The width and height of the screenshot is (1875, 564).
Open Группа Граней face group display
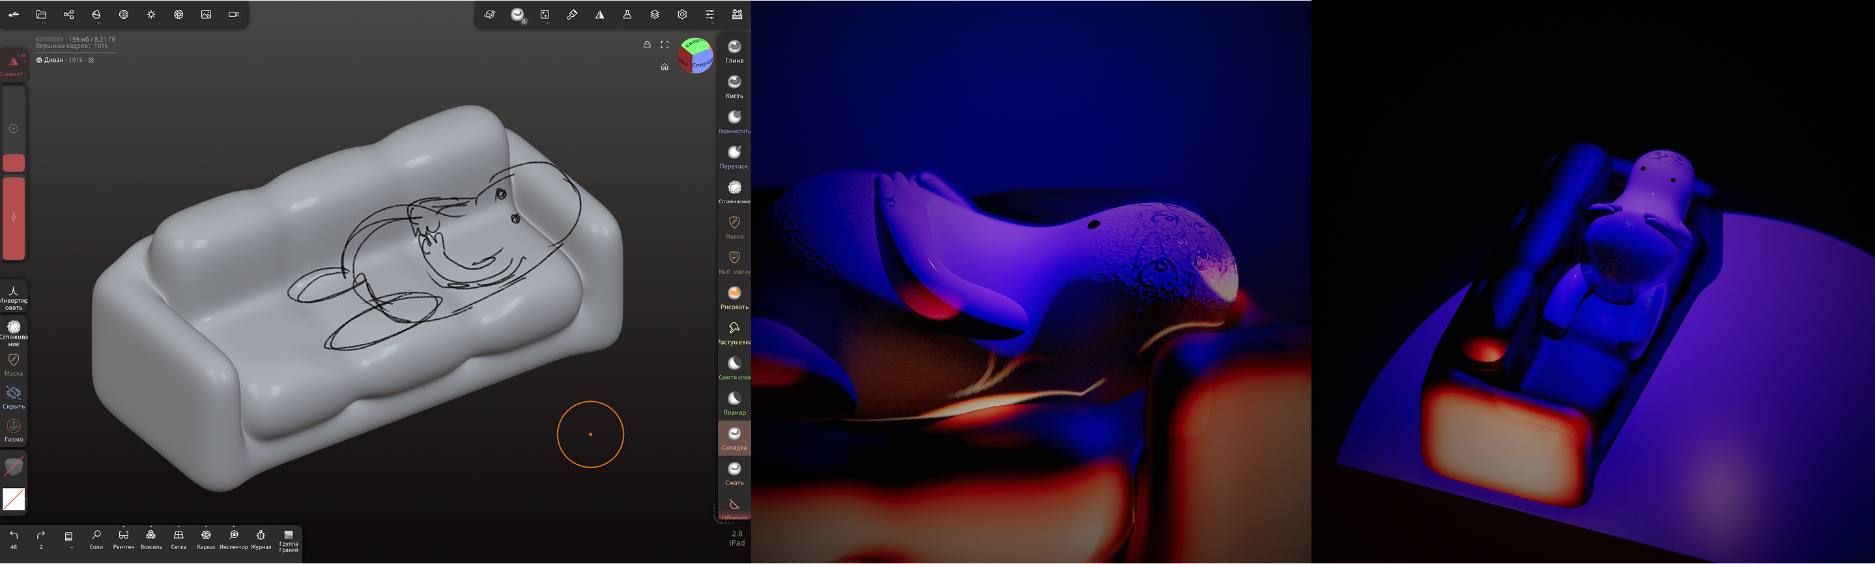(288, 541)
